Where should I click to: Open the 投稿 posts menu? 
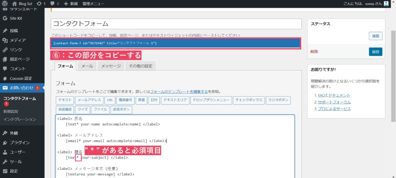(x=14, y=31)
